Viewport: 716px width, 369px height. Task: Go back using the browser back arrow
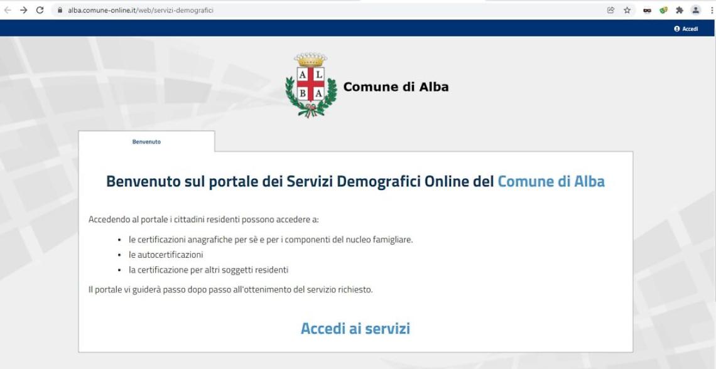click(x=8, y=9)
